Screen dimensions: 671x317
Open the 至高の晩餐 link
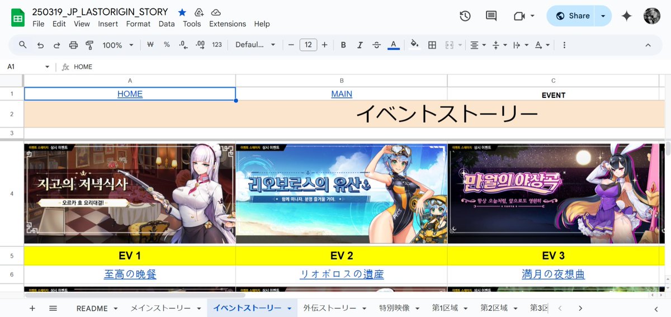tap(130, 275)
